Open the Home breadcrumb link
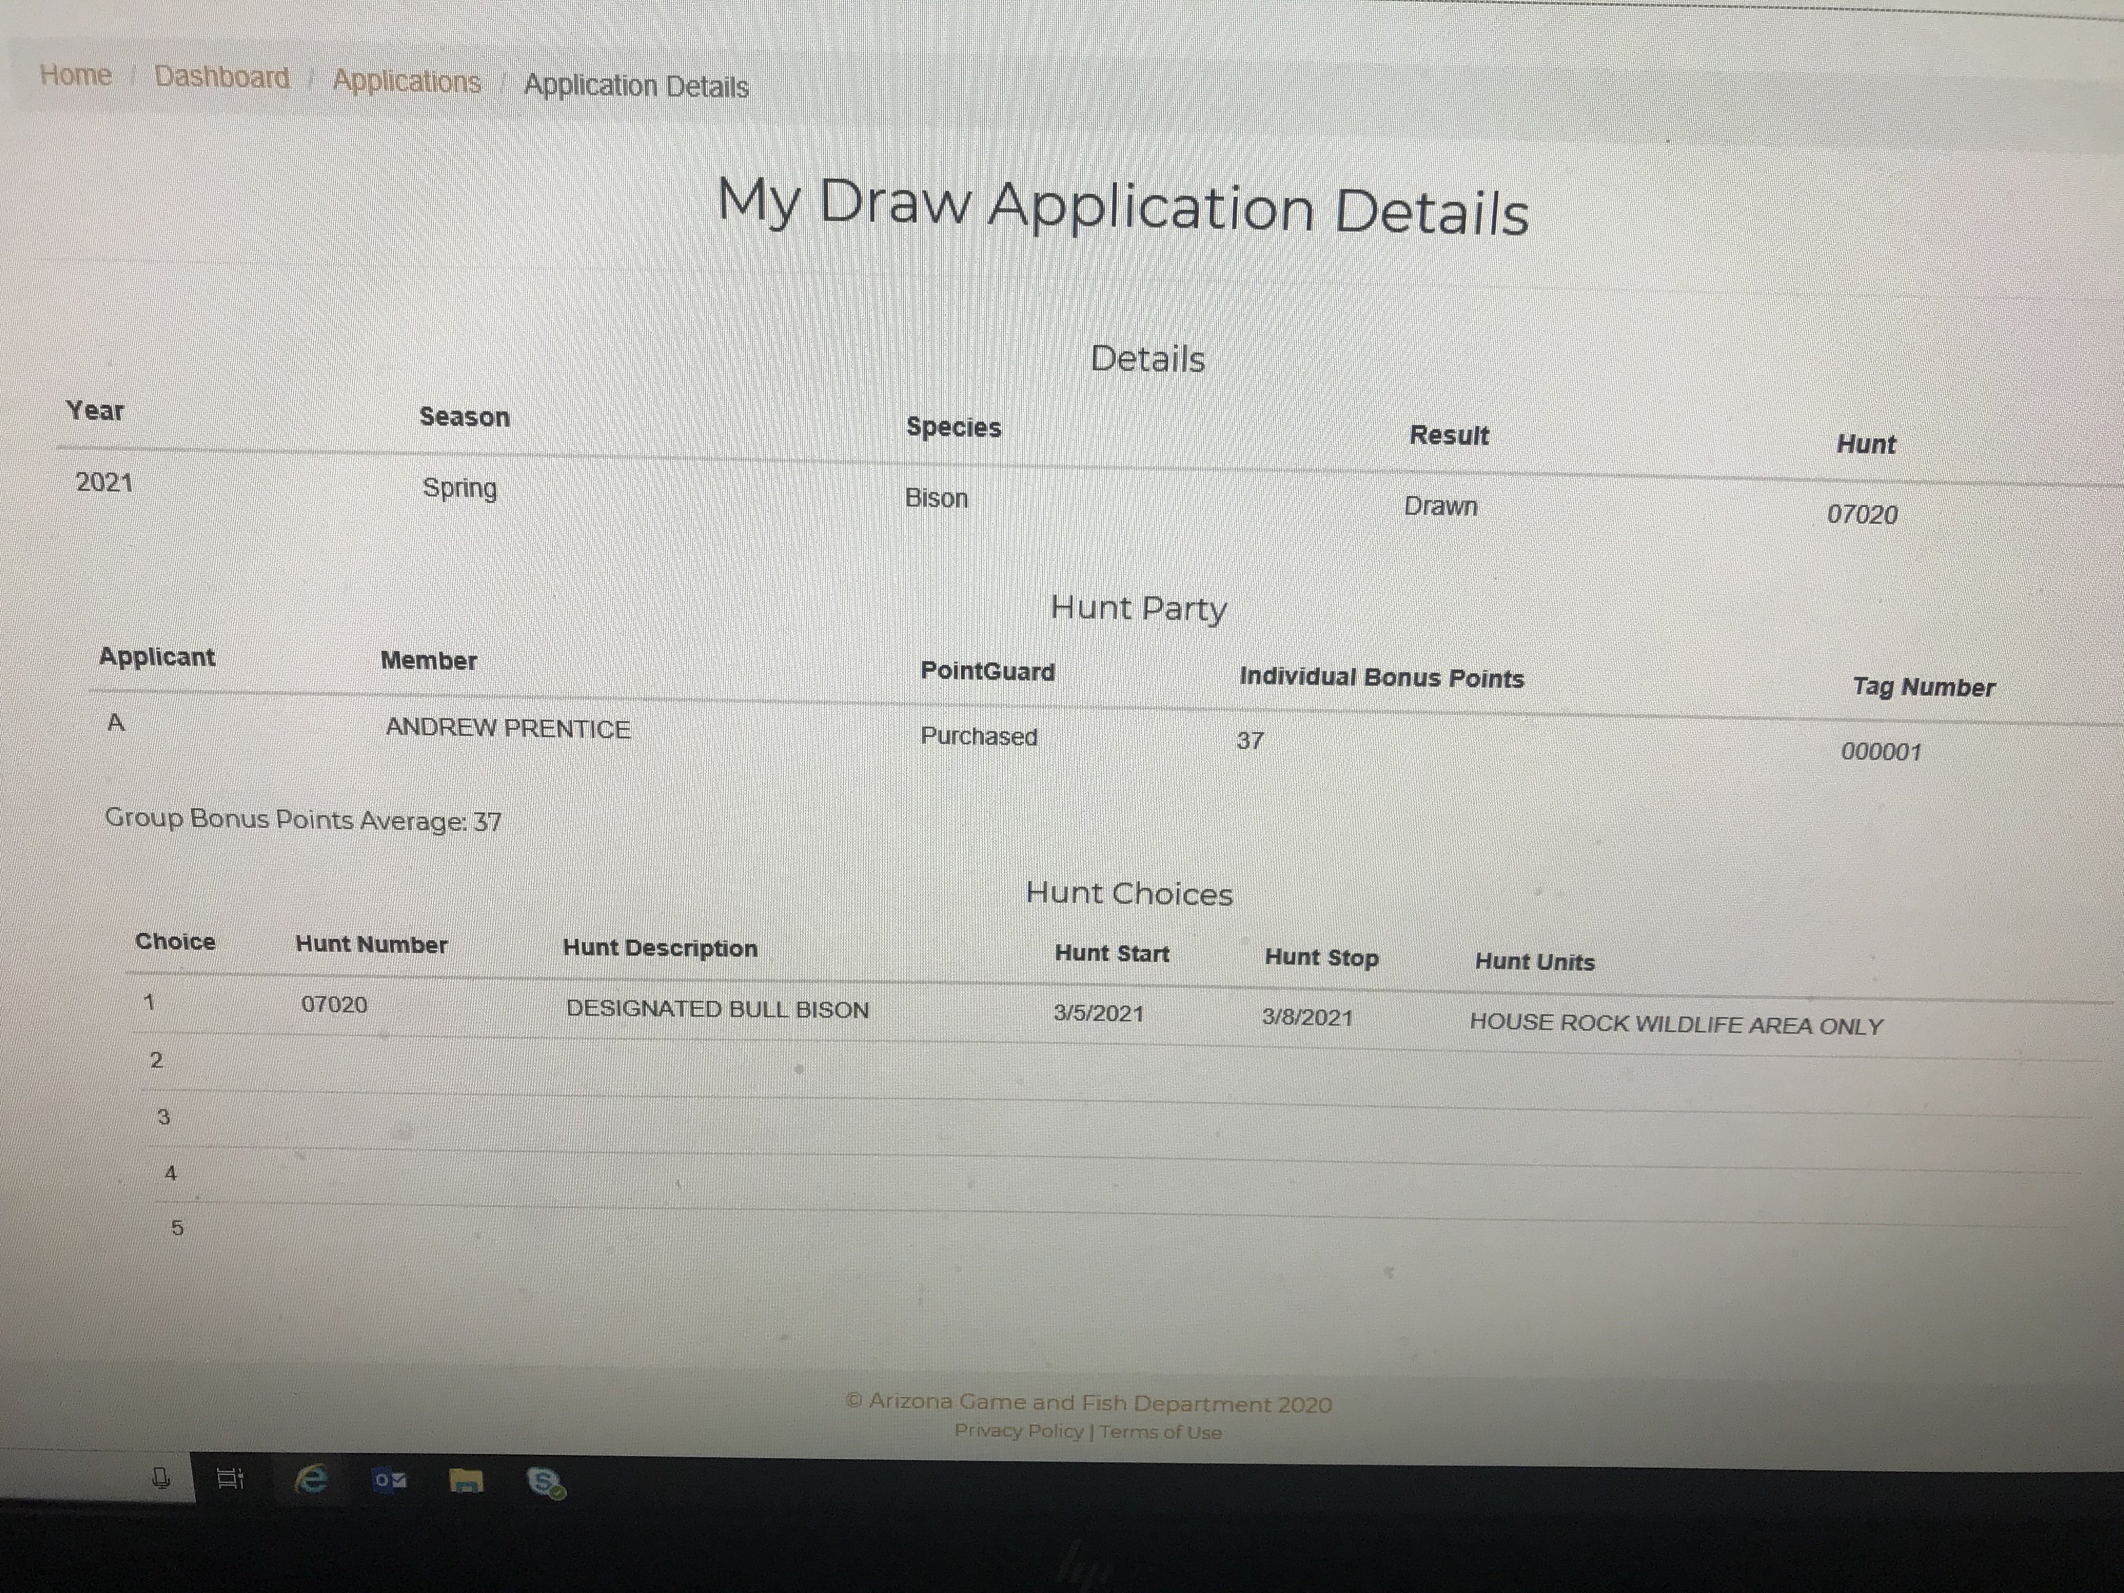The width and height of the screenshot is (2124, 1593). tap(76, 75)
